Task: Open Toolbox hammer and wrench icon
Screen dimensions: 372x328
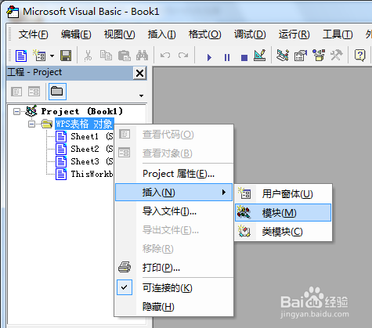Action: coord(336,56)
